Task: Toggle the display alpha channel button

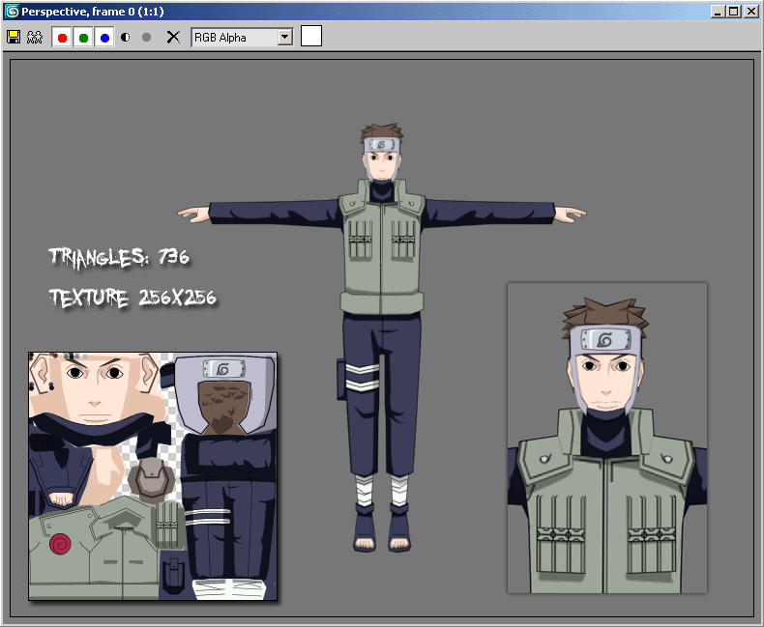Action: (x=125, y=37)
